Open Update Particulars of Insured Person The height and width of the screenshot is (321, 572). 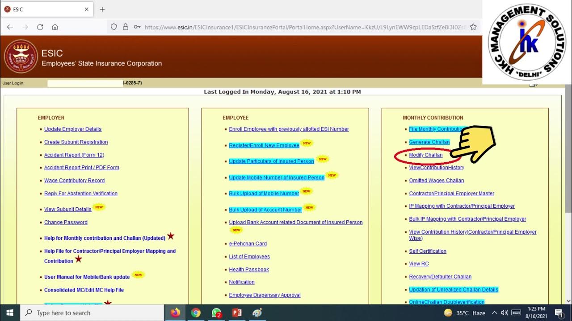coord(271,161)
